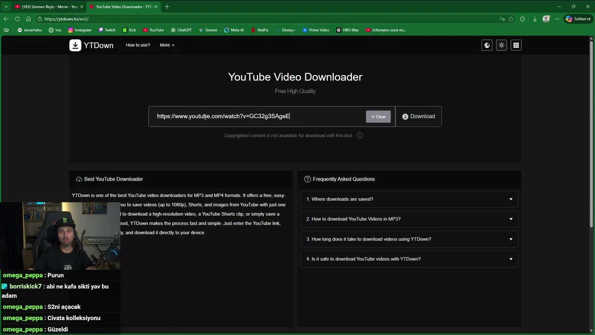Open the tab search dropdown arrow

click(x=6, y=7)
